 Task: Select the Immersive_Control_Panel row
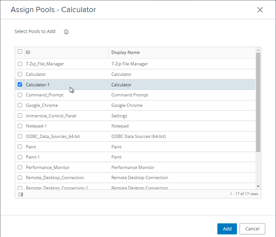click(x=135, y=116)
